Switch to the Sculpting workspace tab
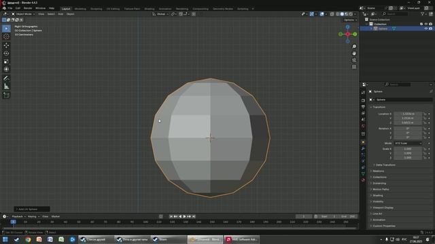The image size is (435, 244). (x=97, y=9)
